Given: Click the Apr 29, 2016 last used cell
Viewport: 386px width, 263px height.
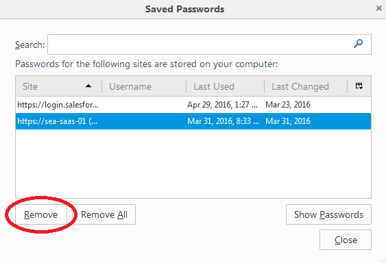Looking at the screenshot, I should pyautogui.click(x=223, y=105).
